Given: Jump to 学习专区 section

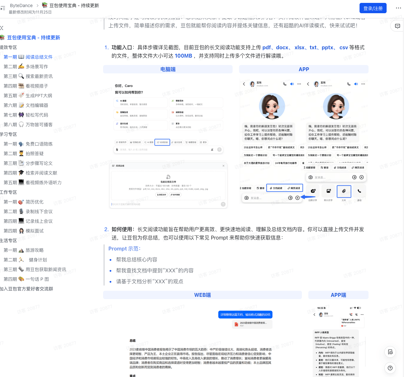Looking at the screenshot, I should click(x=8, y=134).
